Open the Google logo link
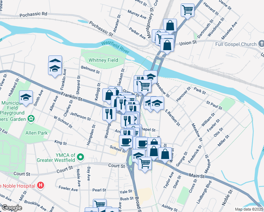264x212 pixels. pos(12,208)
